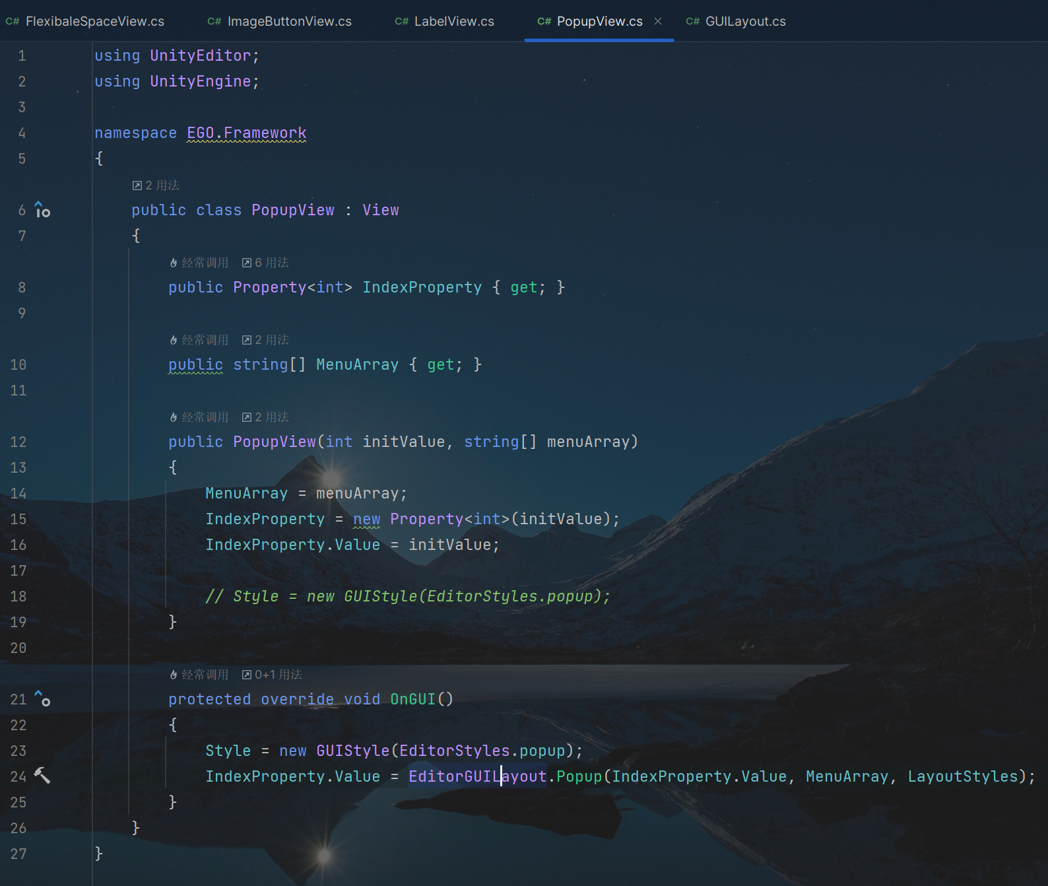Click the 'Popup' method call on line 24
This screenshot has width=1048, height=886.
pyautogui.click(x=579, y=776)
